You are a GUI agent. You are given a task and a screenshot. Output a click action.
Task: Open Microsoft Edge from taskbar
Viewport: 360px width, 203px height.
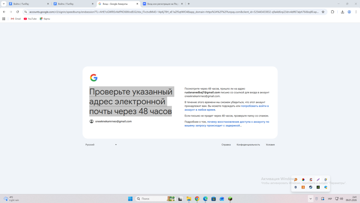tap(205, 199)
